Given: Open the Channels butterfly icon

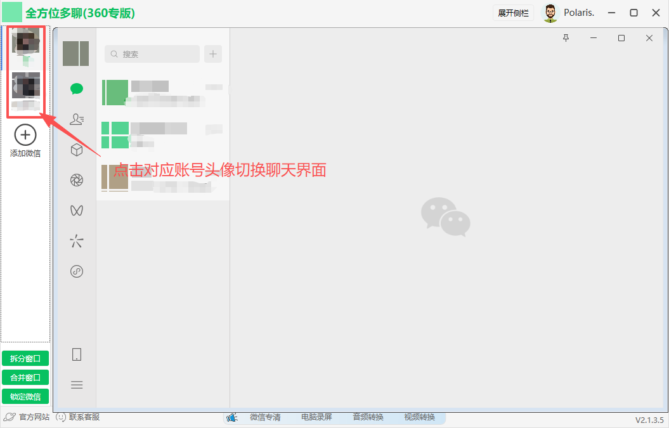Looking at the screenshot, I should click(77, 211).
